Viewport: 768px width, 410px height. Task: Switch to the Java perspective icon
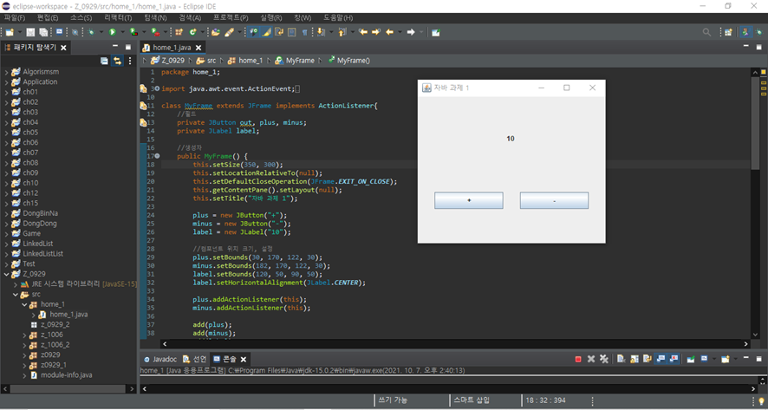click(x=745, y=32)
